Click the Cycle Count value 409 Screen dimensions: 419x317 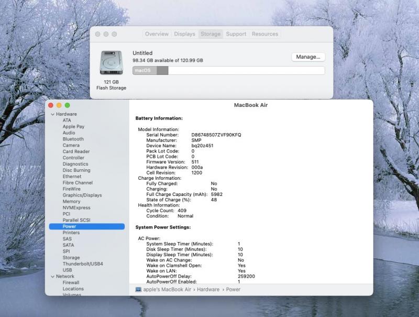pyautogui.click(x=182, y=211)
